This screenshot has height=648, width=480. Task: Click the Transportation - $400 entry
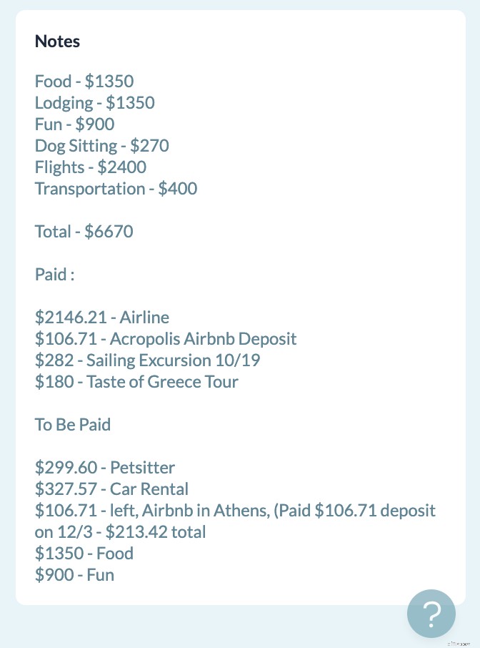[x=116, y=188]
